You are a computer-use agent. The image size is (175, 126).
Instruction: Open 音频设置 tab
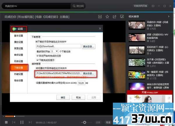pyautogui.click(x=19, y=55)
